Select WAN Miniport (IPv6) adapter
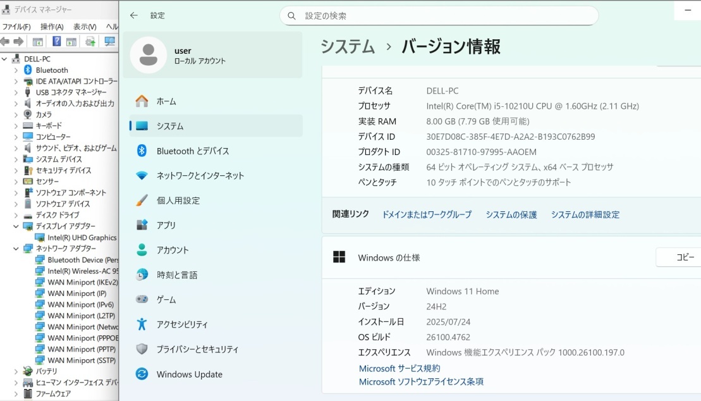Viewport: 701px width, 401px height. 81,305
